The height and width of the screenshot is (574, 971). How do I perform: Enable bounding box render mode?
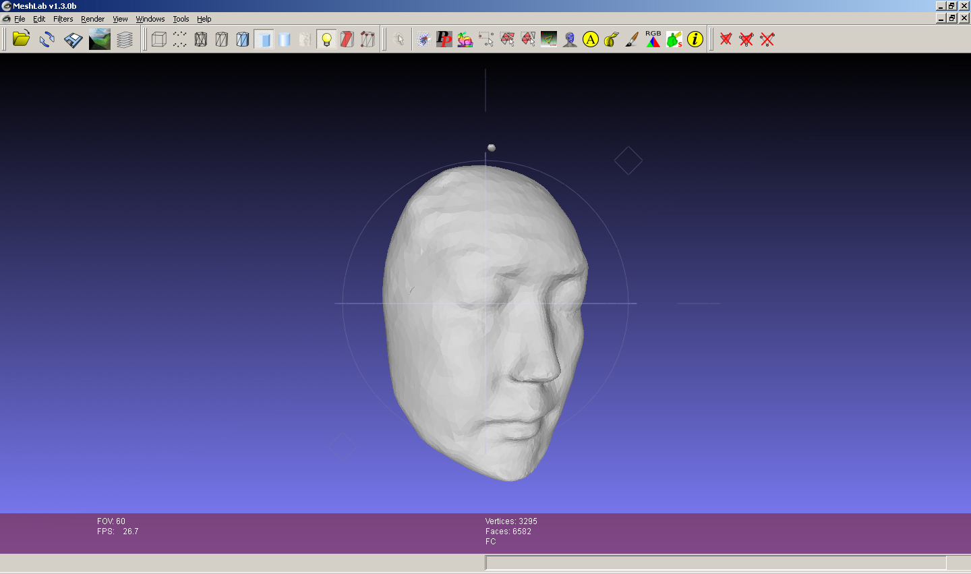pyautogui.click(x=159, y=39)
